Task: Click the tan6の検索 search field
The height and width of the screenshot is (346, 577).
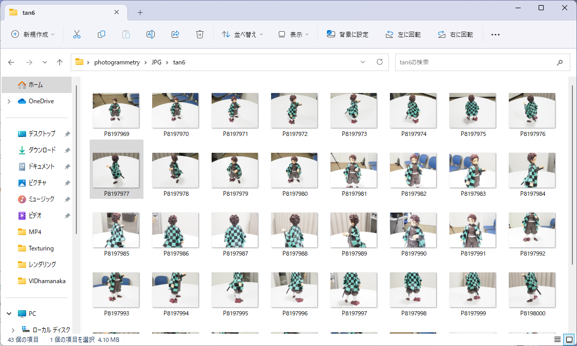Action: point(482,62)
